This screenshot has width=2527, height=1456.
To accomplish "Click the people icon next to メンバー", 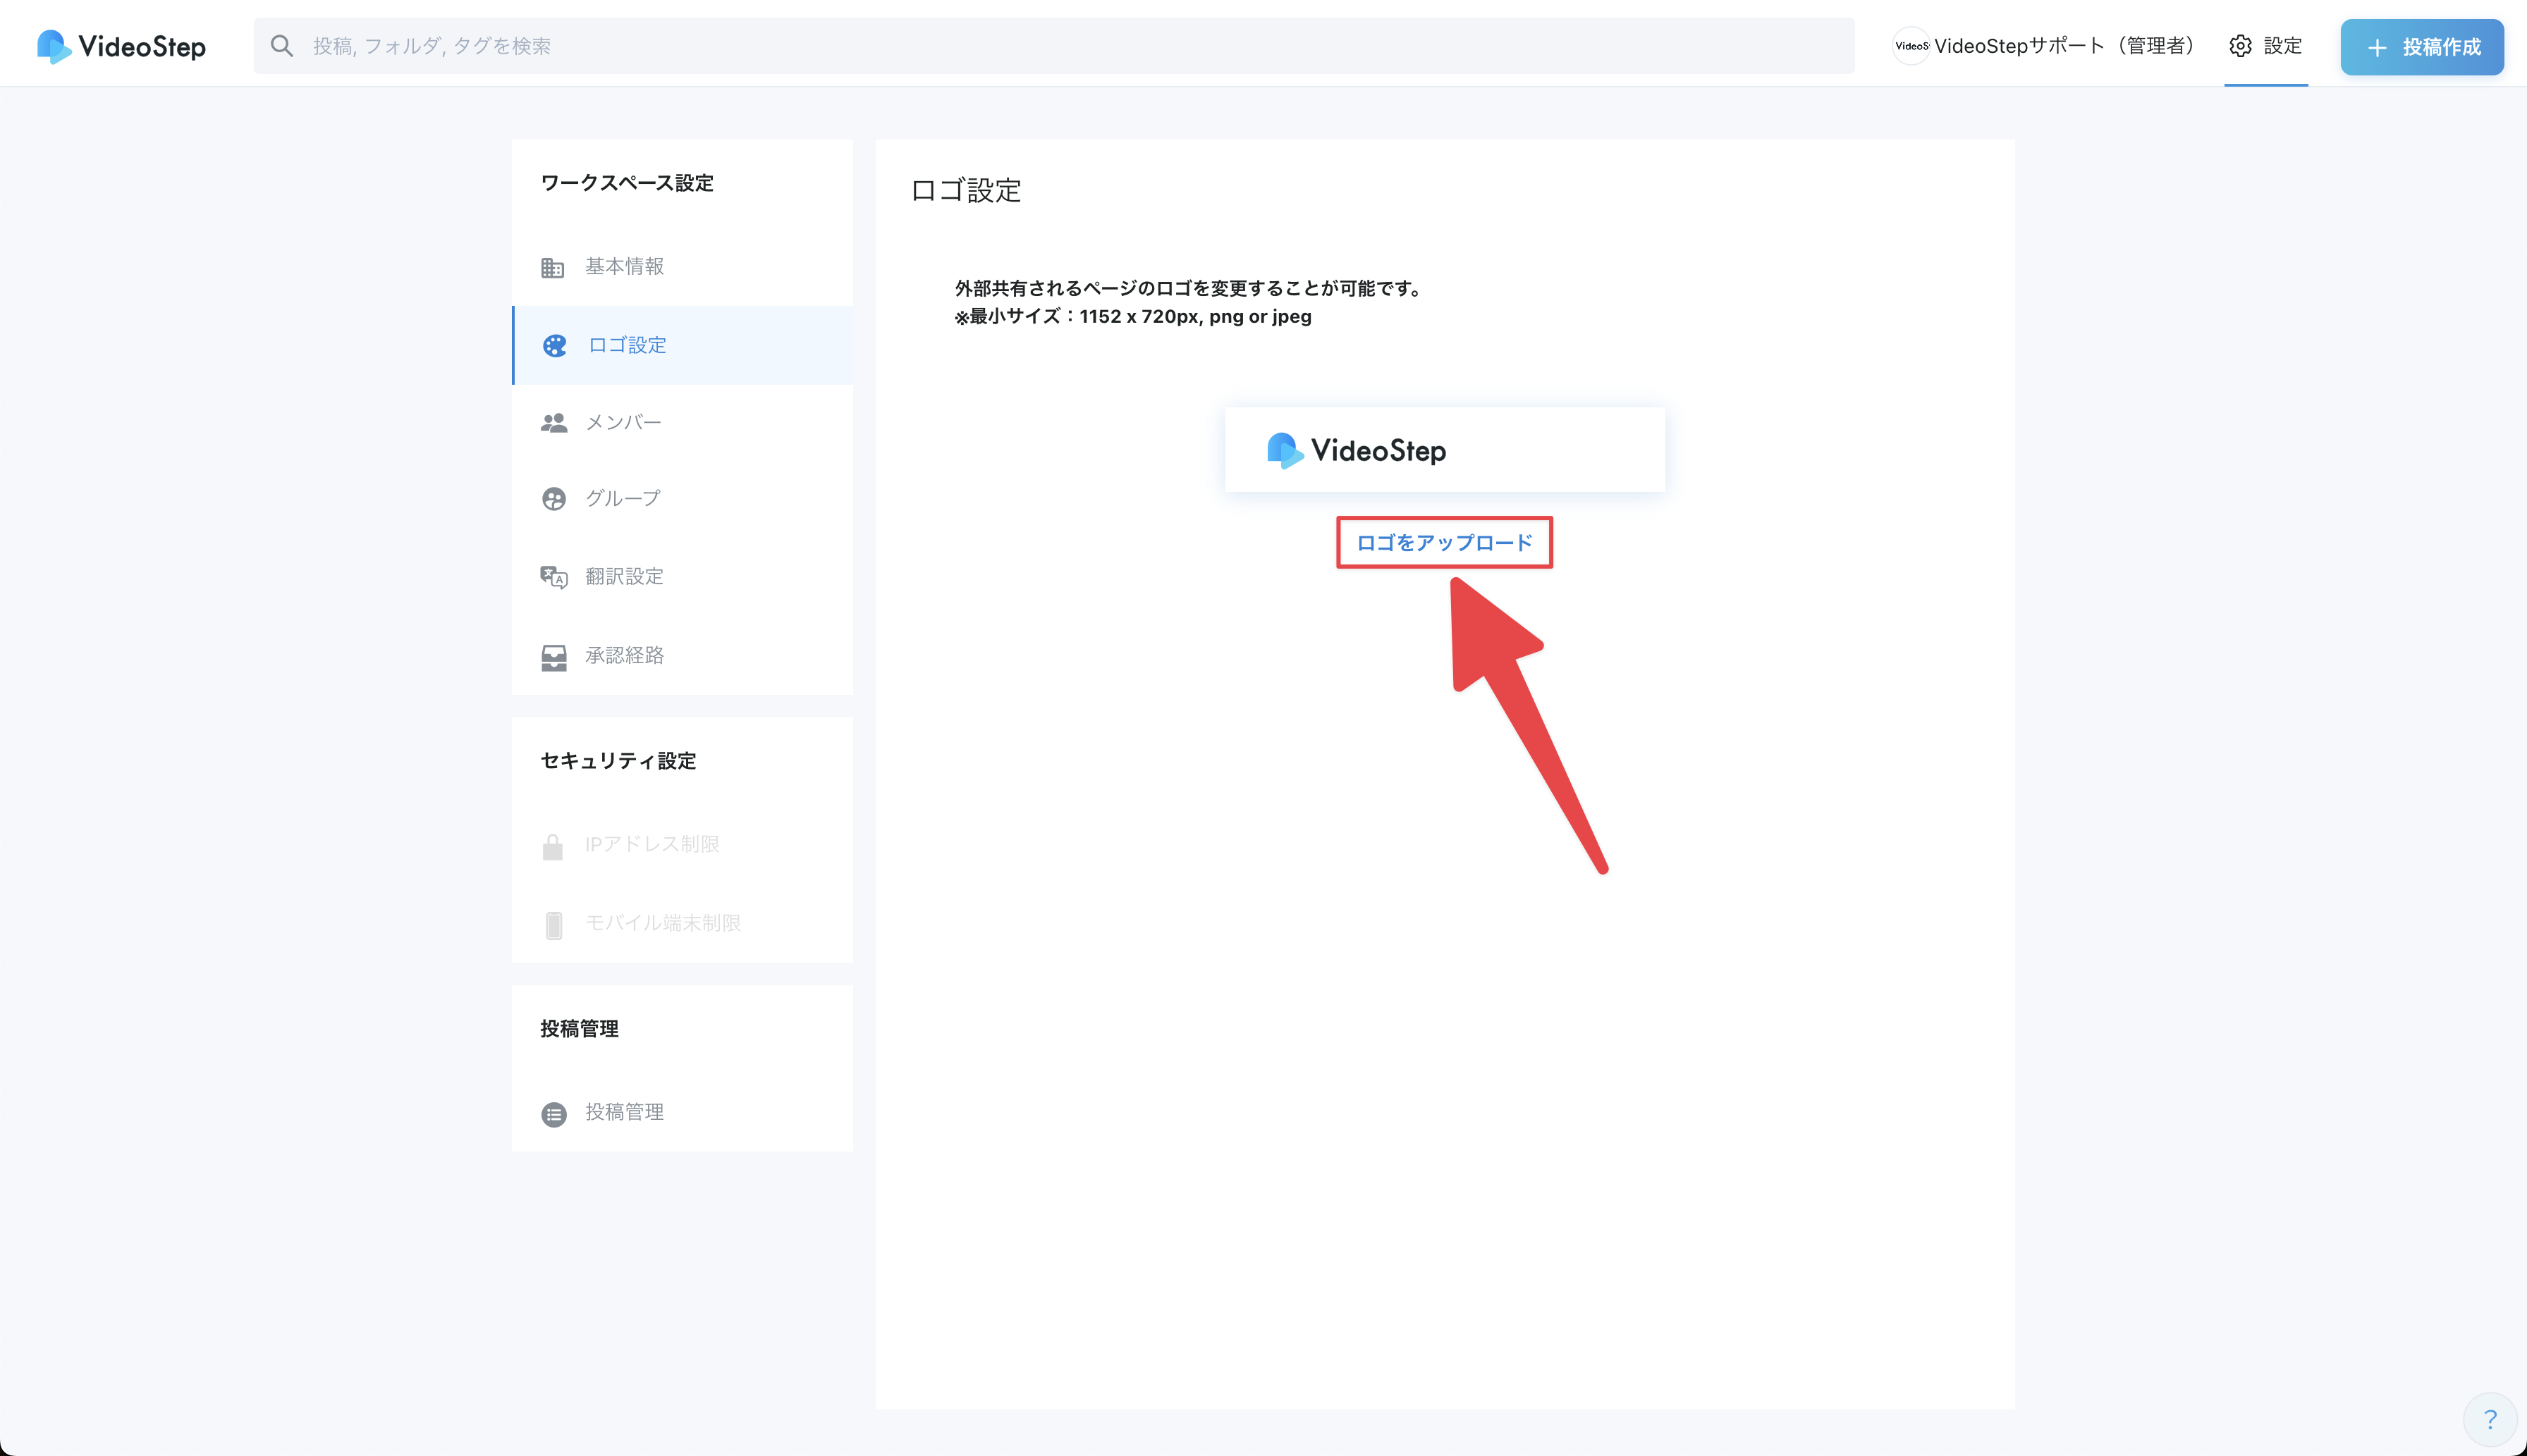I will [553, 423].
